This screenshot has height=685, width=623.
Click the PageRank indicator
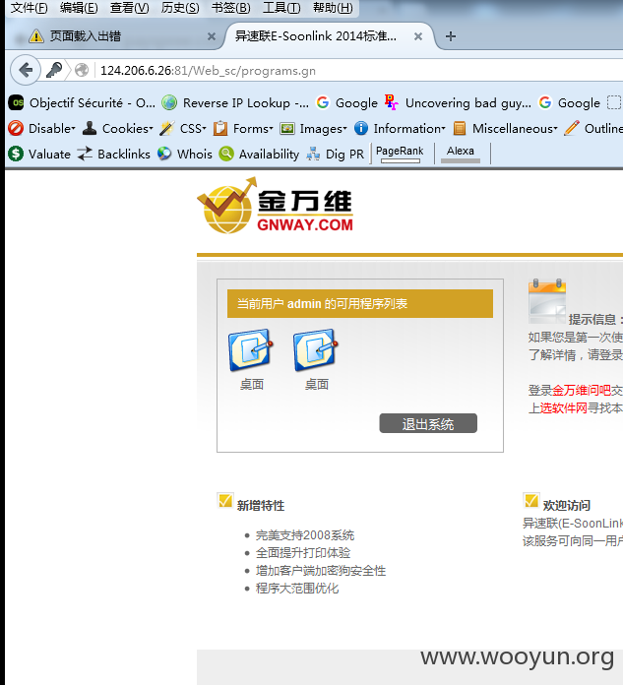point(400,154)
